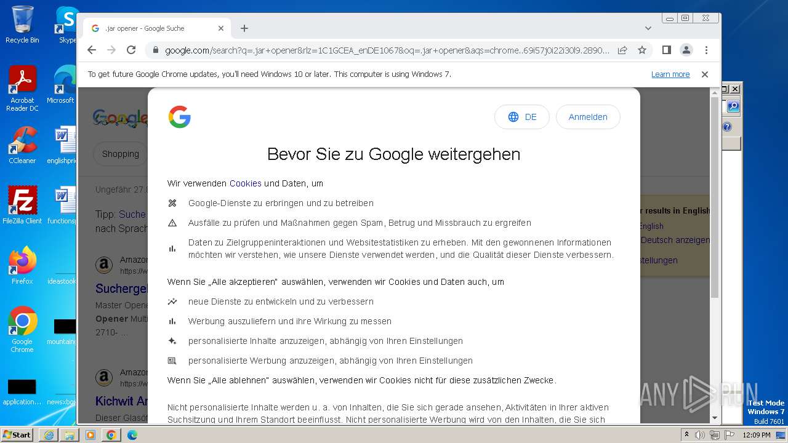Screen dimensions: 788x443
Task: Open the Cookies link in consent text
Action: 246,183
